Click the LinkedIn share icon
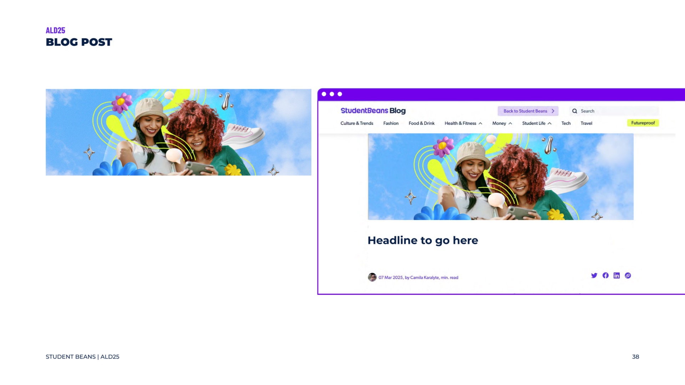 616,276
